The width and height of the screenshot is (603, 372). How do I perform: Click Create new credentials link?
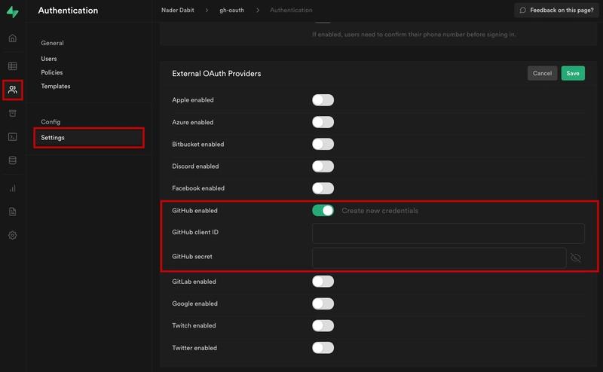[x=380, y=211]
